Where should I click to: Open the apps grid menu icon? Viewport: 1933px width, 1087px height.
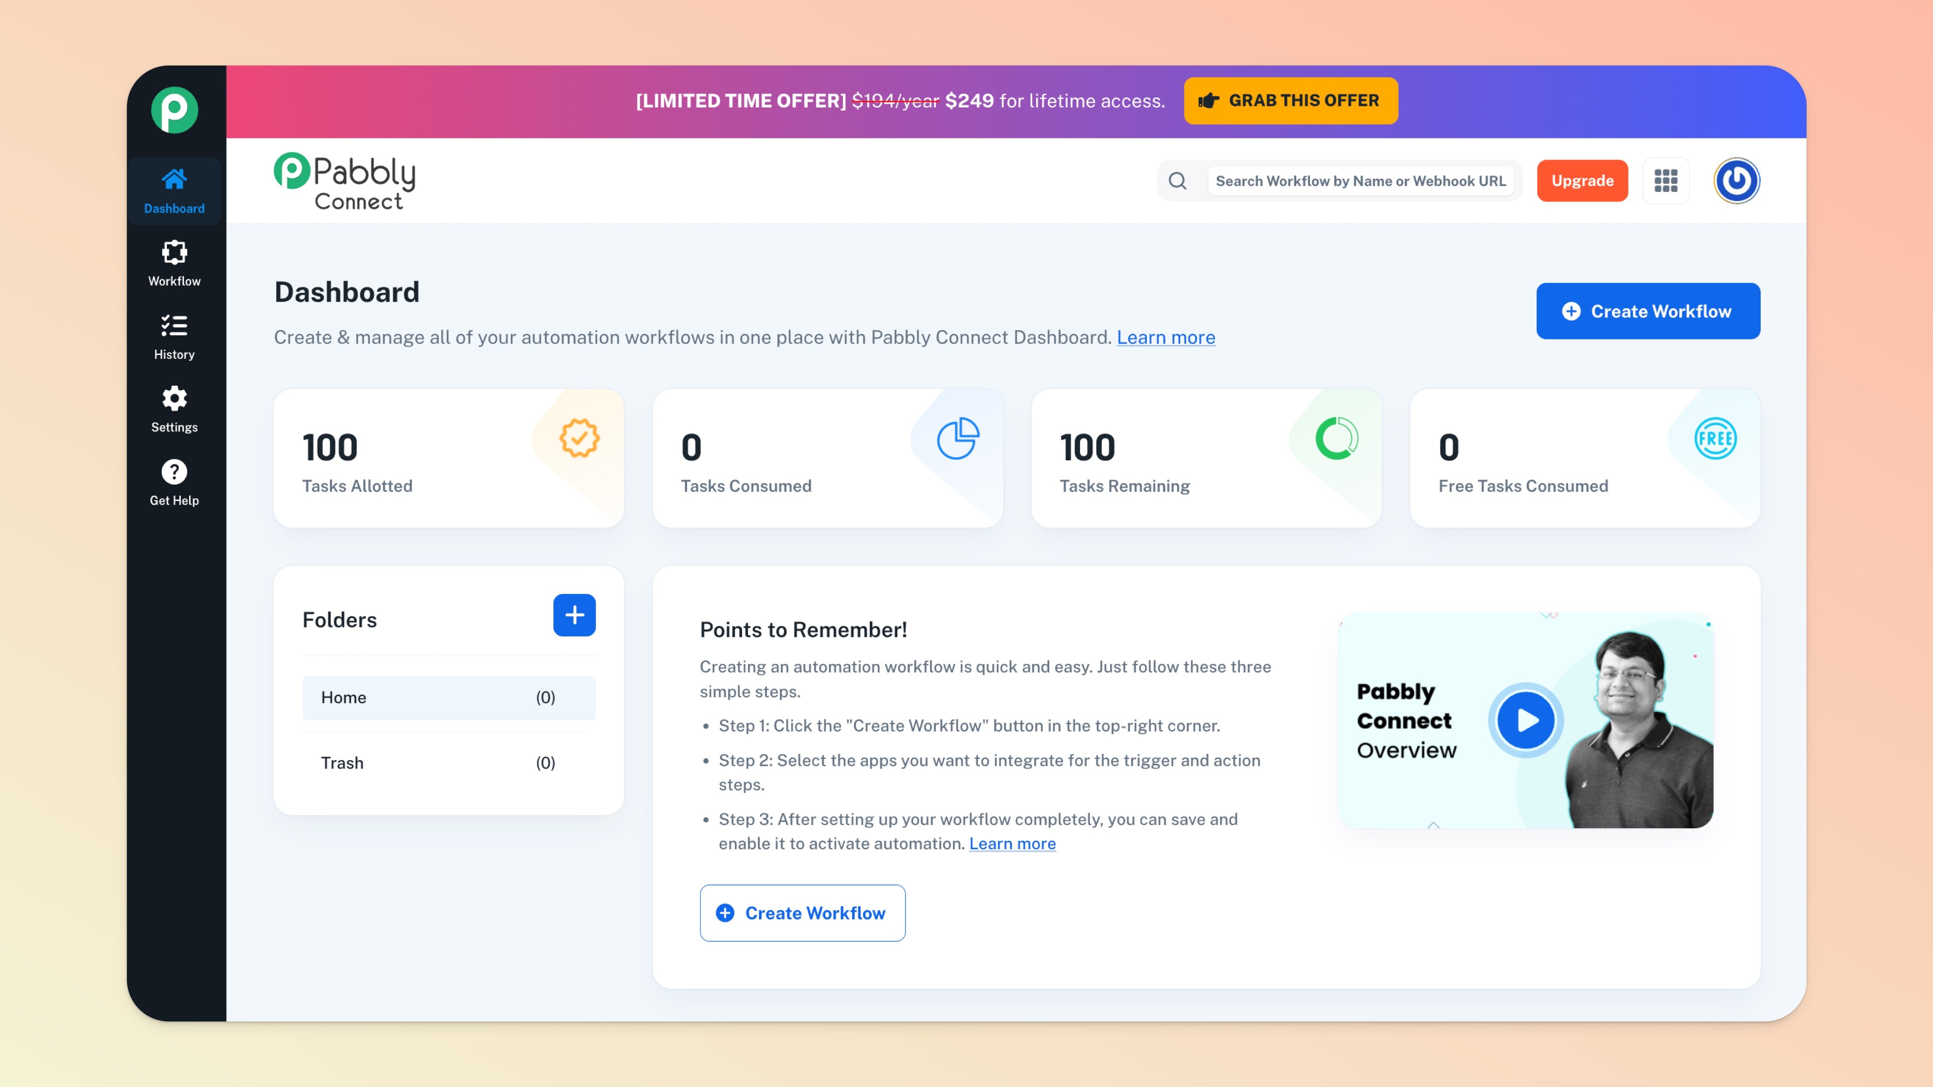tap(1665, 181)
